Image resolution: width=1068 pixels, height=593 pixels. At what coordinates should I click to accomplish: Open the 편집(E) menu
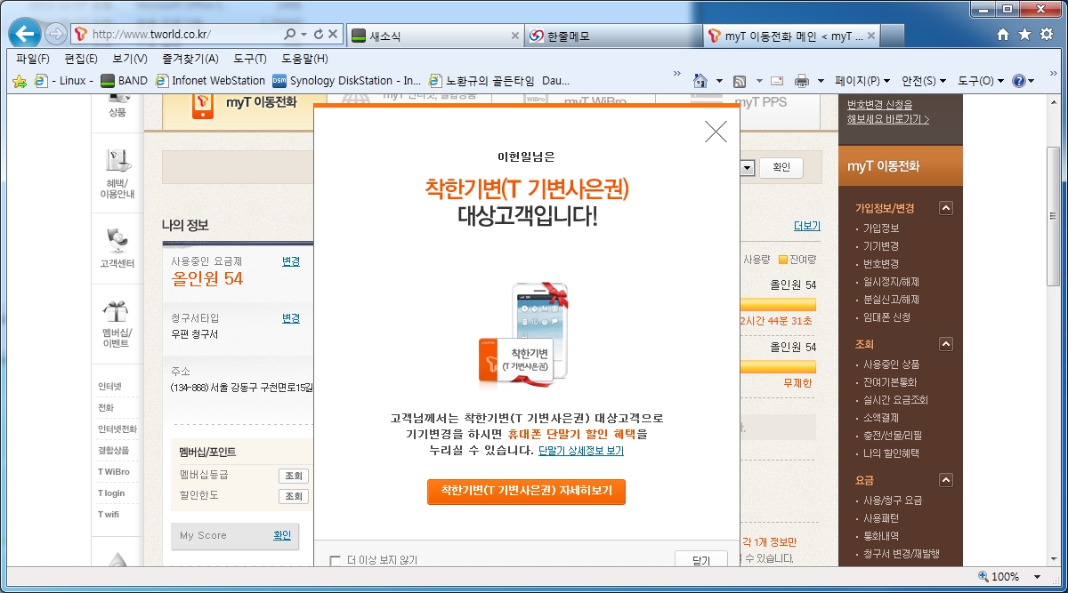pyautogui.click(x=81, y=59)
